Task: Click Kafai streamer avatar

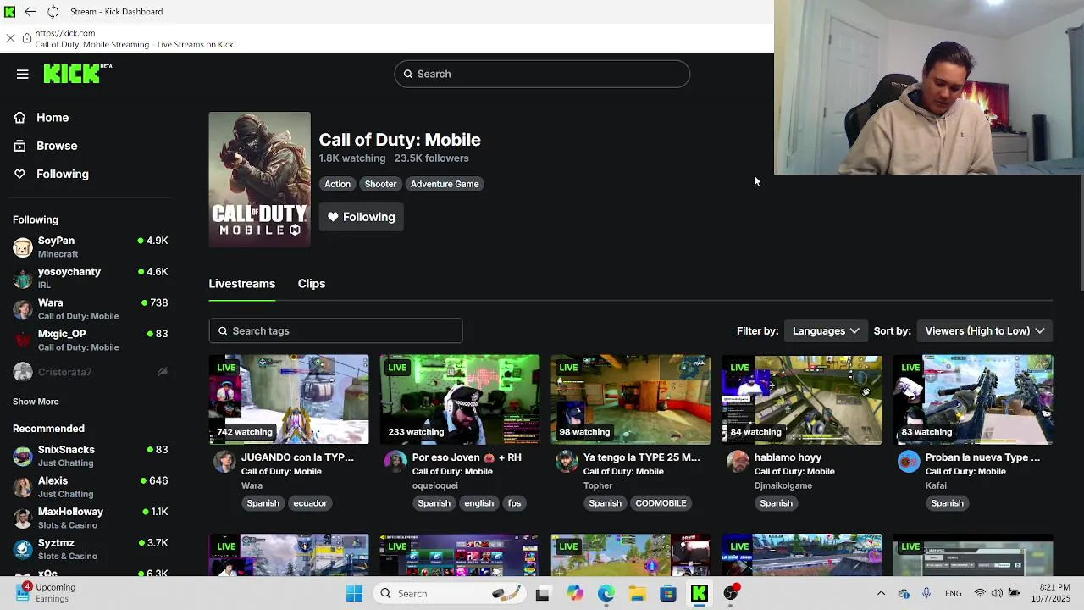Action: pyautogui.click(x=909, y=462)
